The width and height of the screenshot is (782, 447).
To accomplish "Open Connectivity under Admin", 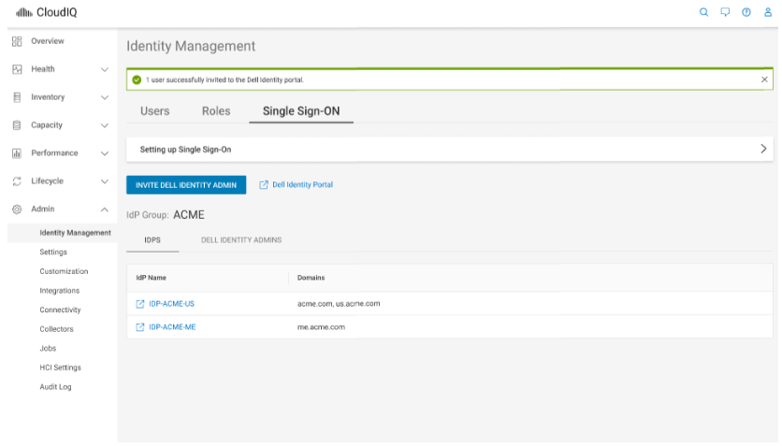I will tap(61, 310).
